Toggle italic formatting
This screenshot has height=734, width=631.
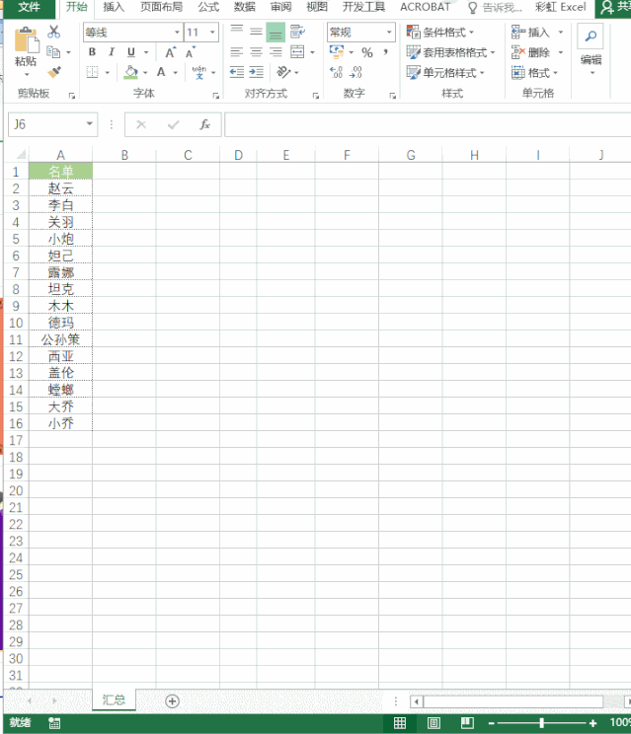[112, 52]
